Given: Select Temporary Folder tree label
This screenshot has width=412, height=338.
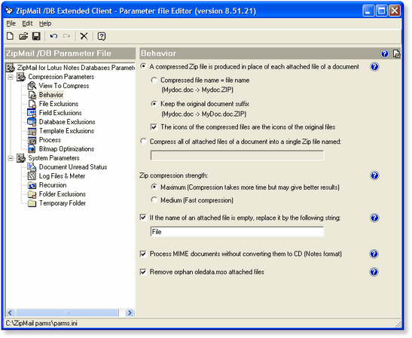Looking at the screenshot, I should pos(63,203).
